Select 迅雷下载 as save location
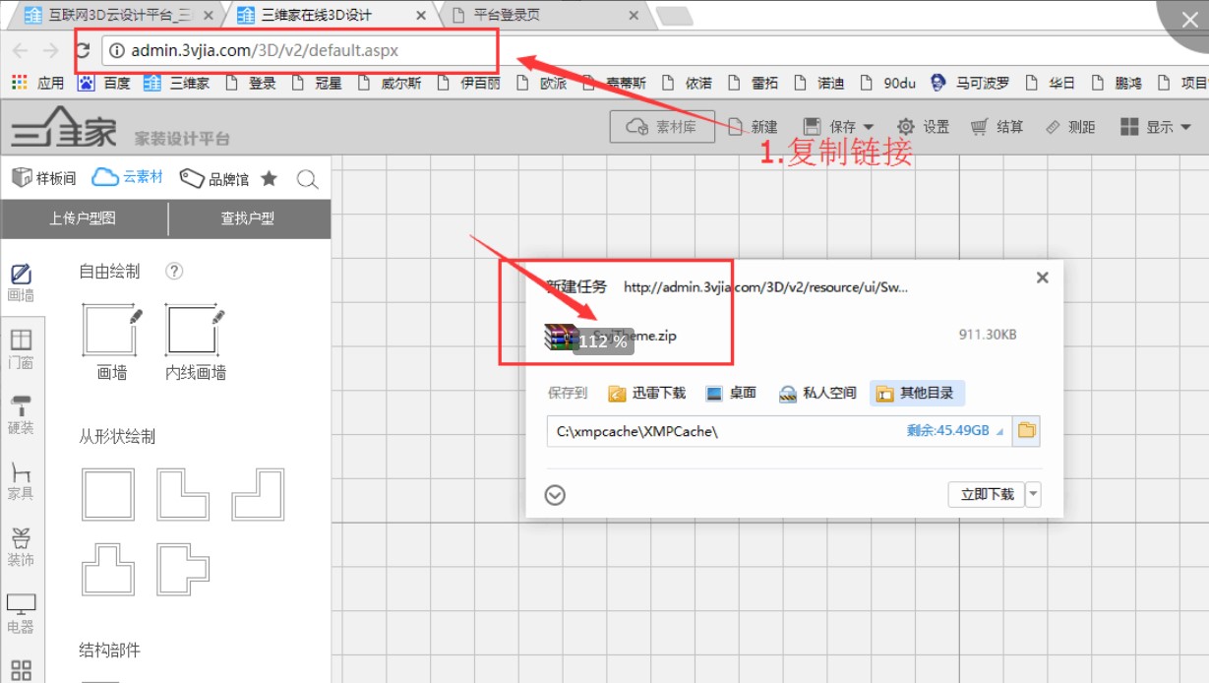The image size is (1209, 683). point(647,393)
